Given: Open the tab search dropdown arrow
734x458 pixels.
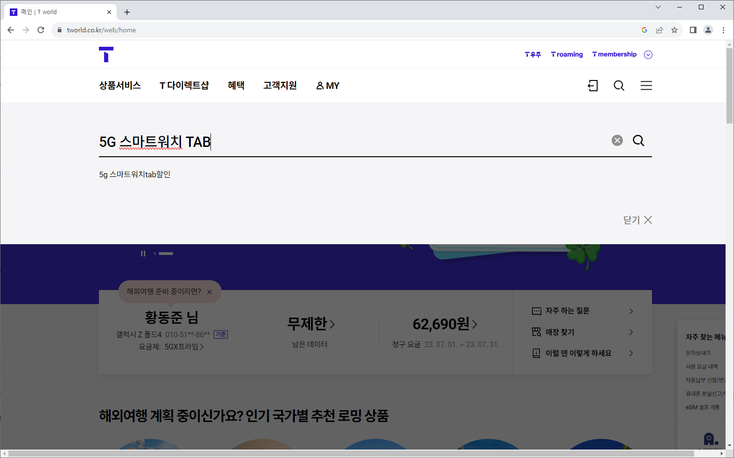Looking at the screenshot, I should pyautogui.click(x=658, y=7).
